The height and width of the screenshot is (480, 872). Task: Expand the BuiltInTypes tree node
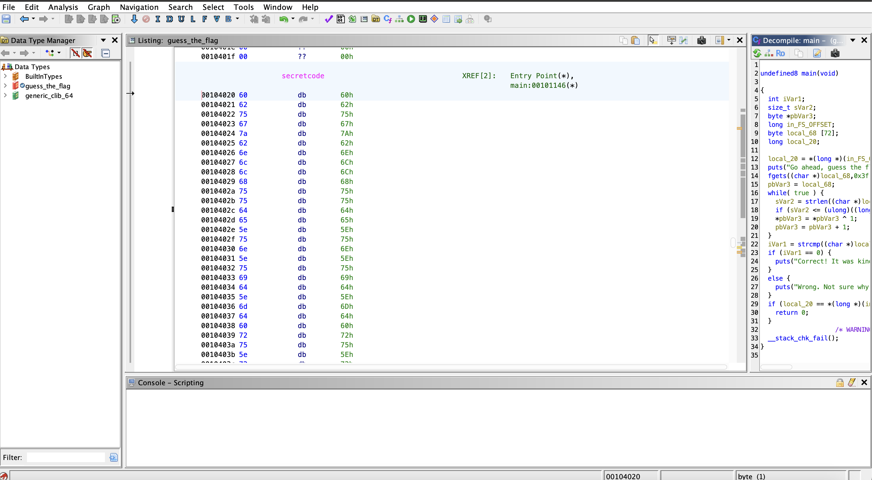tap(5, 76)
